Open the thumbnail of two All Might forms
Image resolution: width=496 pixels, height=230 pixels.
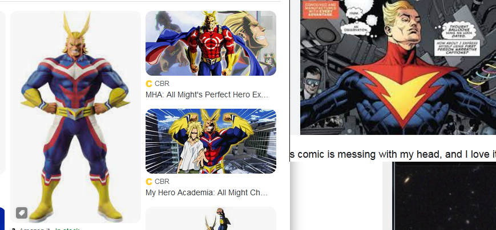pyautogui.click(x=211, y=141)
